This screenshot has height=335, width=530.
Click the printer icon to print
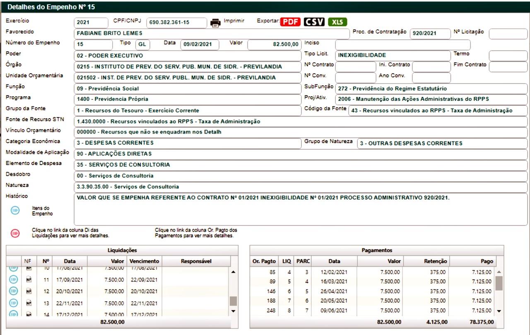pyautogui.click(x=216, y=23)
